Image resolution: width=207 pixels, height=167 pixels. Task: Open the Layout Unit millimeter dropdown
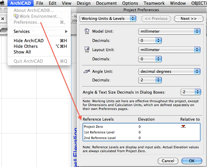click(x=169, y=50)
